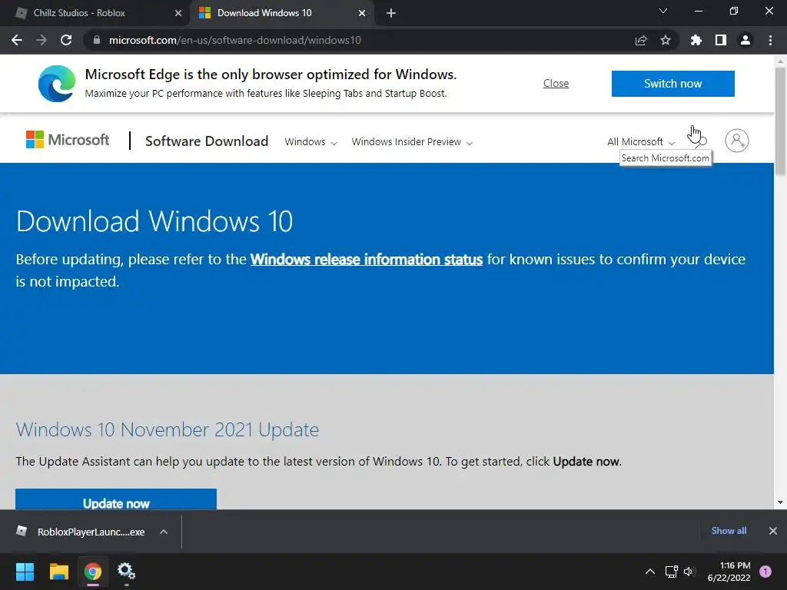Screen dimensions: 787x590
Task: Open Windows Start menu
Action: [25, 572]
